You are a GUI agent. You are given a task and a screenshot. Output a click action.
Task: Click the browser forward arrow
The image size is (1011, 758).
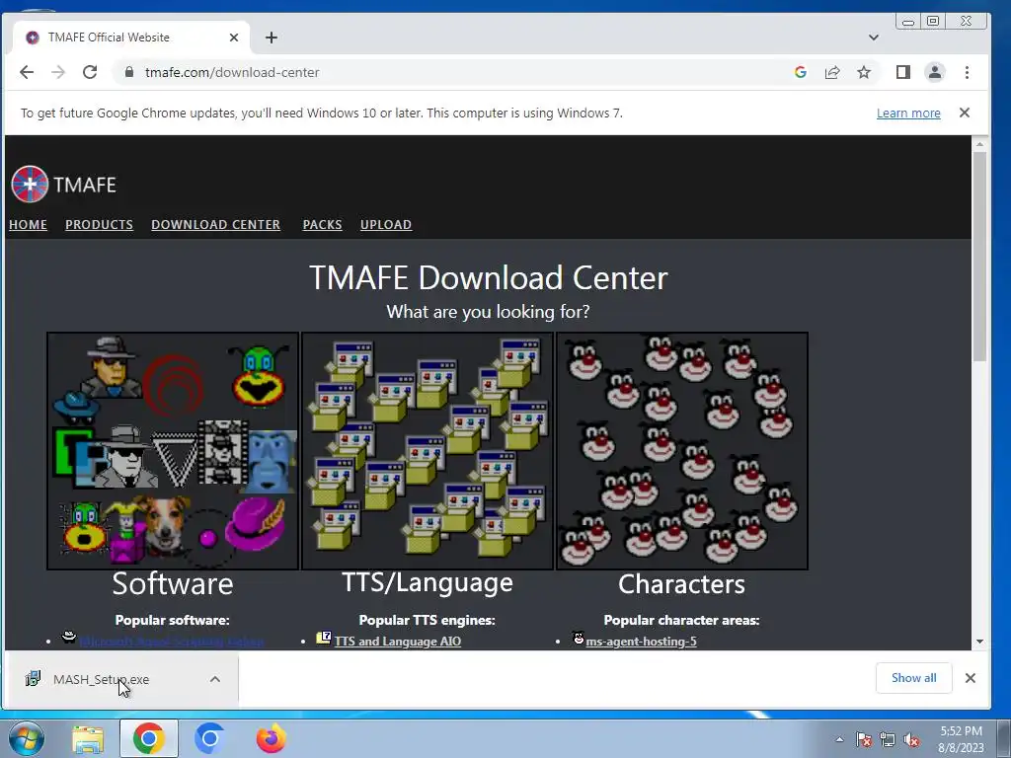point(58,72)
